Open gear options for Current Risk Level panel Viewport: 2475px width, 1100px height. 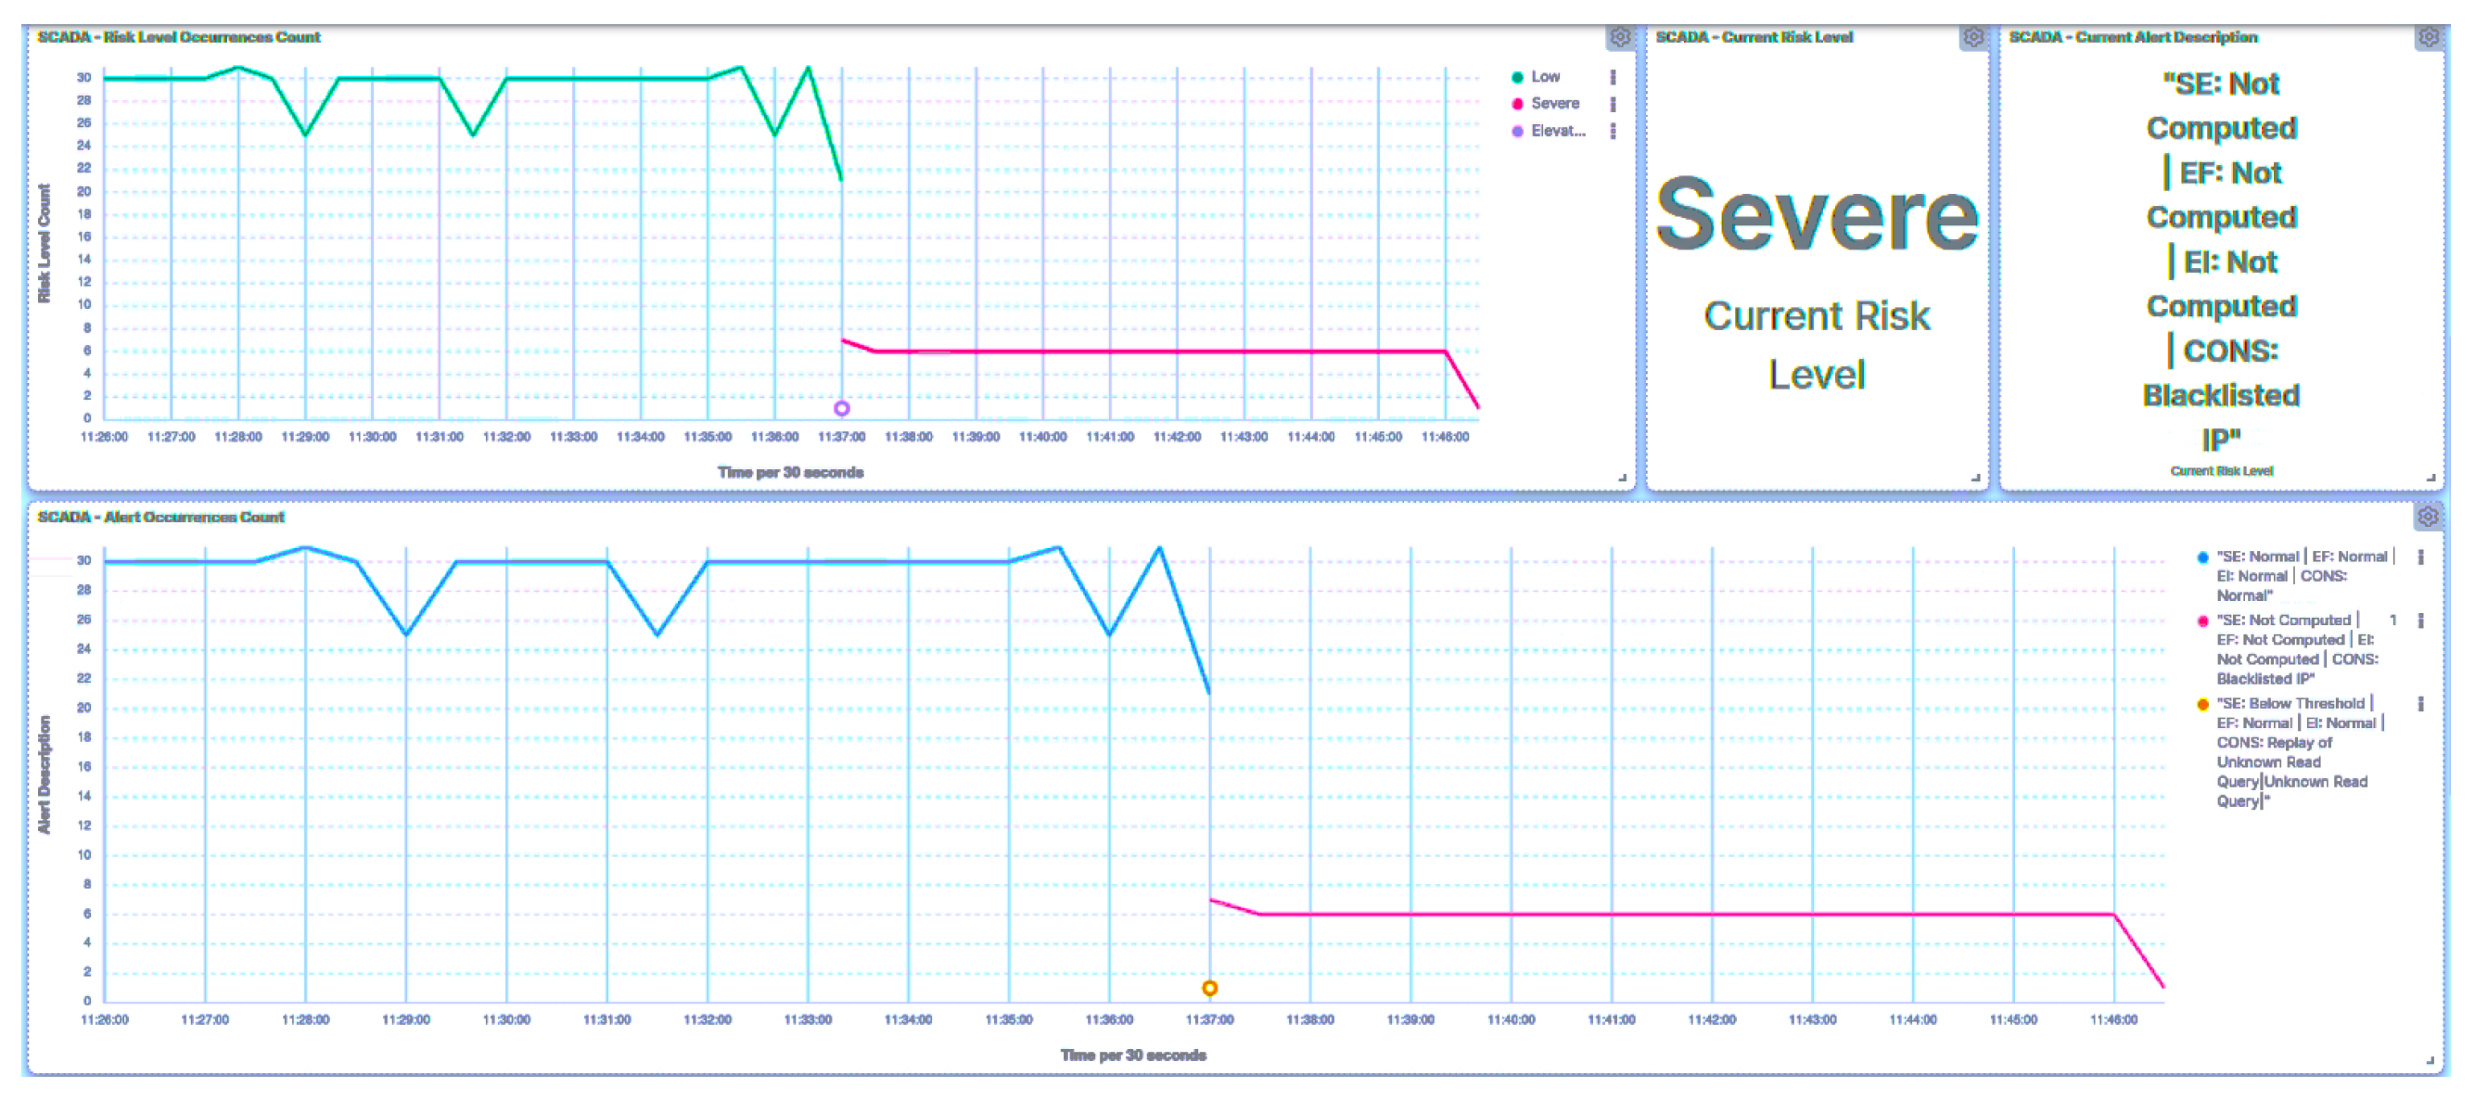pyautogui.click(x=1972, y=37)
